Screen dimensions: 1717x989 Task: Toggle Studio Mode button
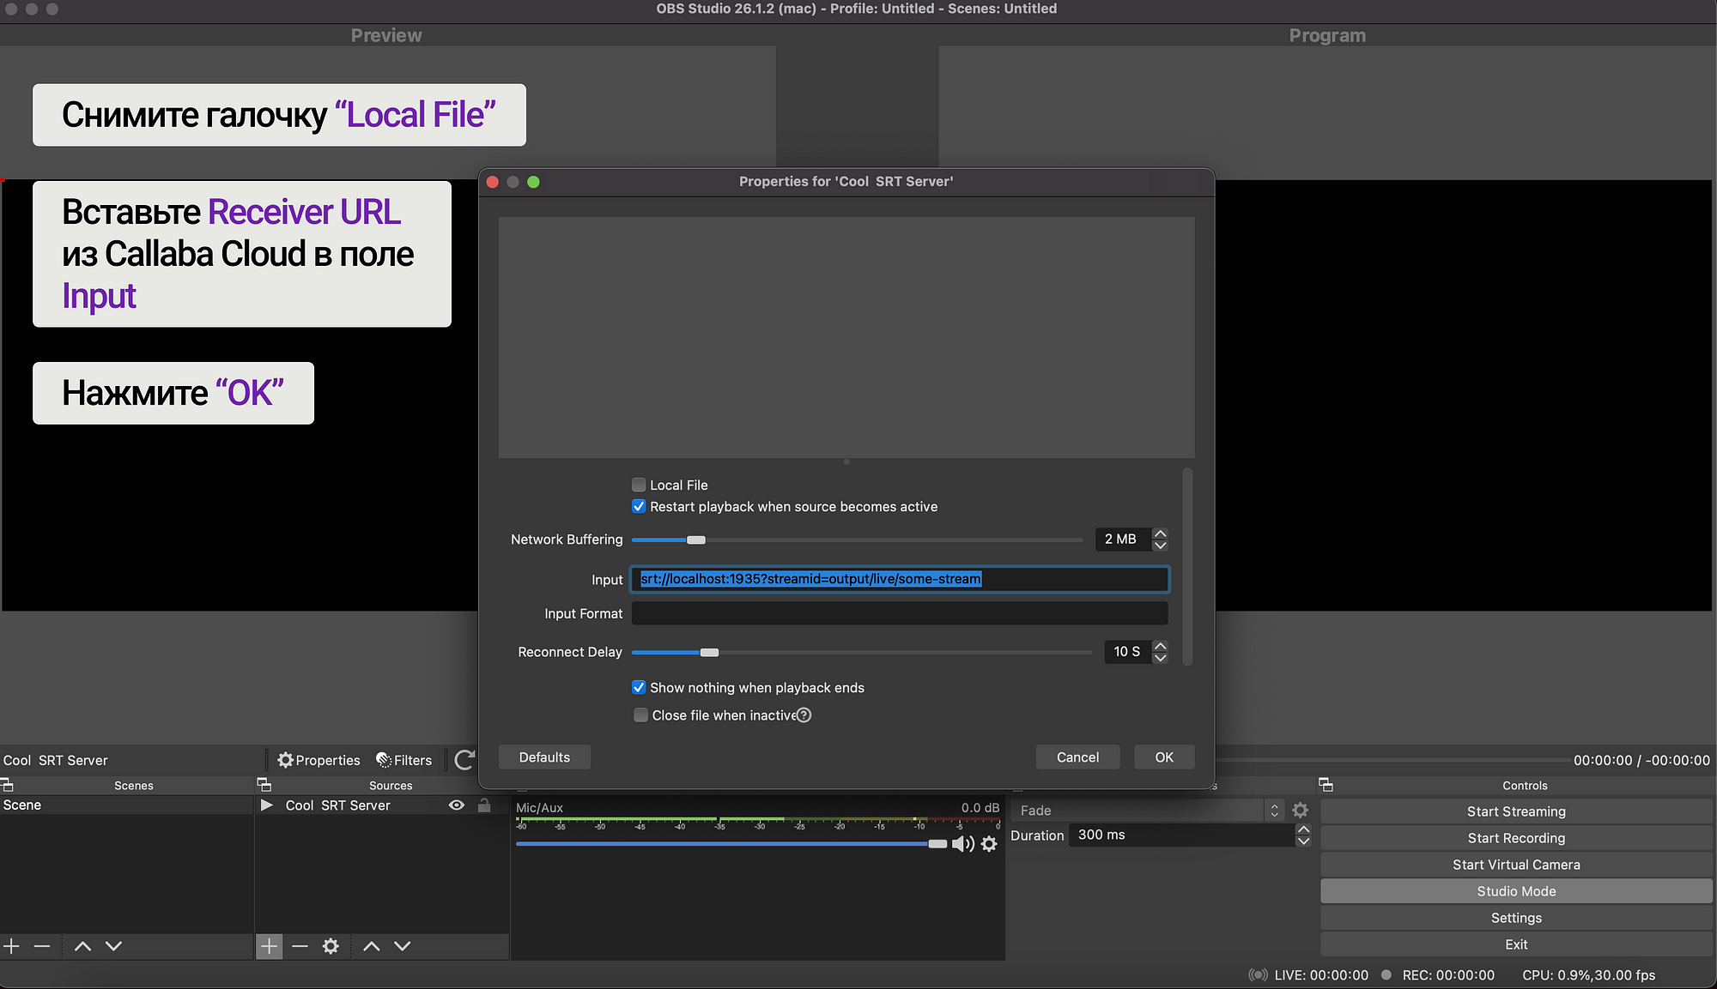coord(1516,891)
